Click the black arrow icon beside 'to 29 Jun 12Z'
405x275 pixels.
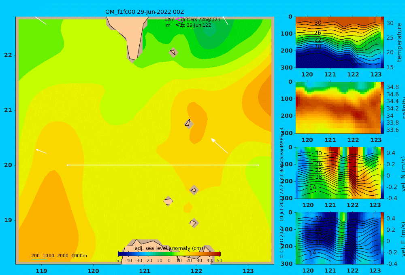click(179, 25)
